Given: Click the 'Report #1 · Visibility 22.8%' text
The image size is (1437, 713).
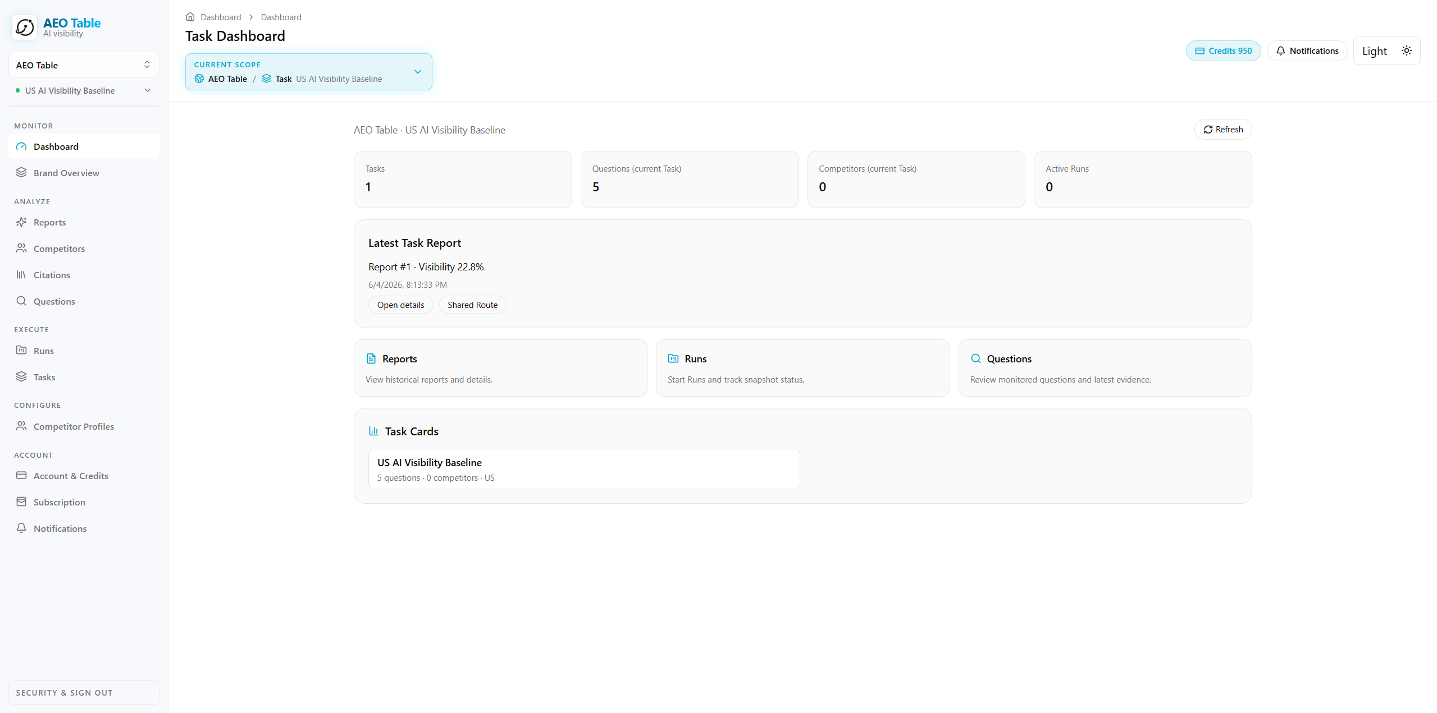Looking at the screenshot, I should click(426, 267).
